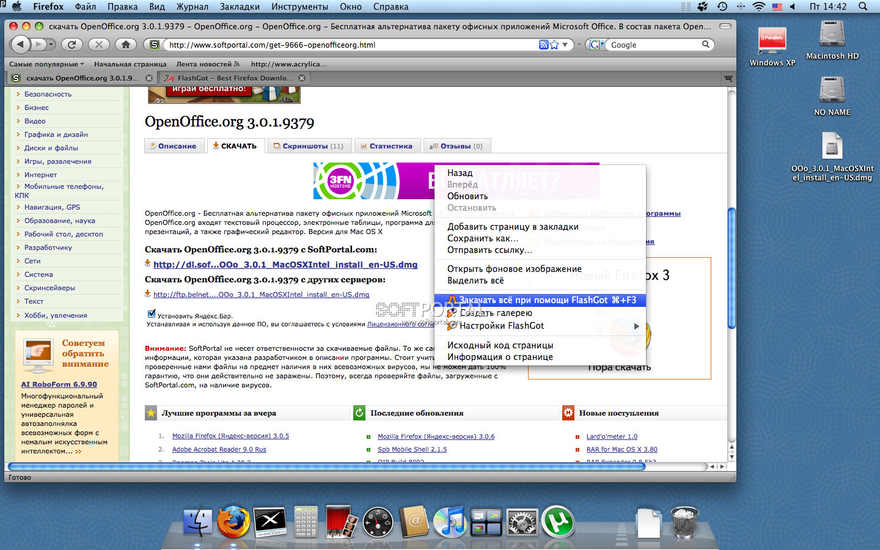
Task: Open Finder from the Dock
Action: pyautogui.click(x=198, y=523)
